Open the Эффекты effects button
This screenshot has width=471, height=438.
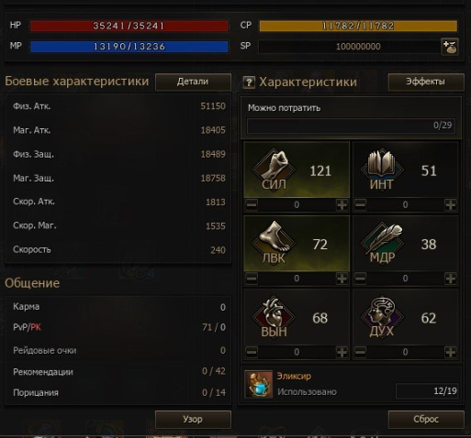426,82
